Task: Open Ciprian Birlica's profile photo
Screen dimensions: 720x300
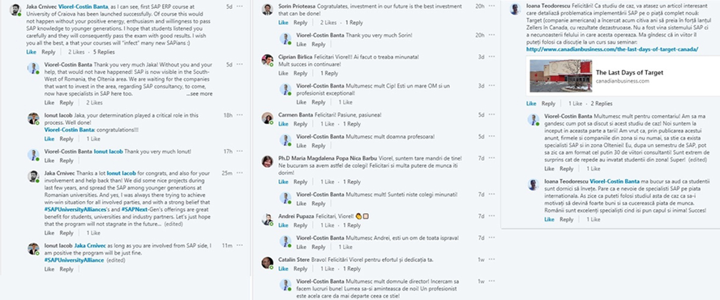Action: [x=268, y=60]
